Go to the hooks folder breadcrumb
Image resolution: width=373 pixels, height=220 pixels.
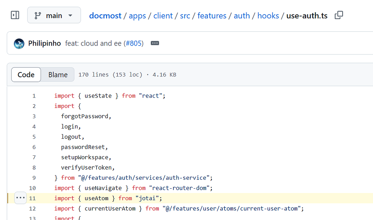click(x=268, y=16)
